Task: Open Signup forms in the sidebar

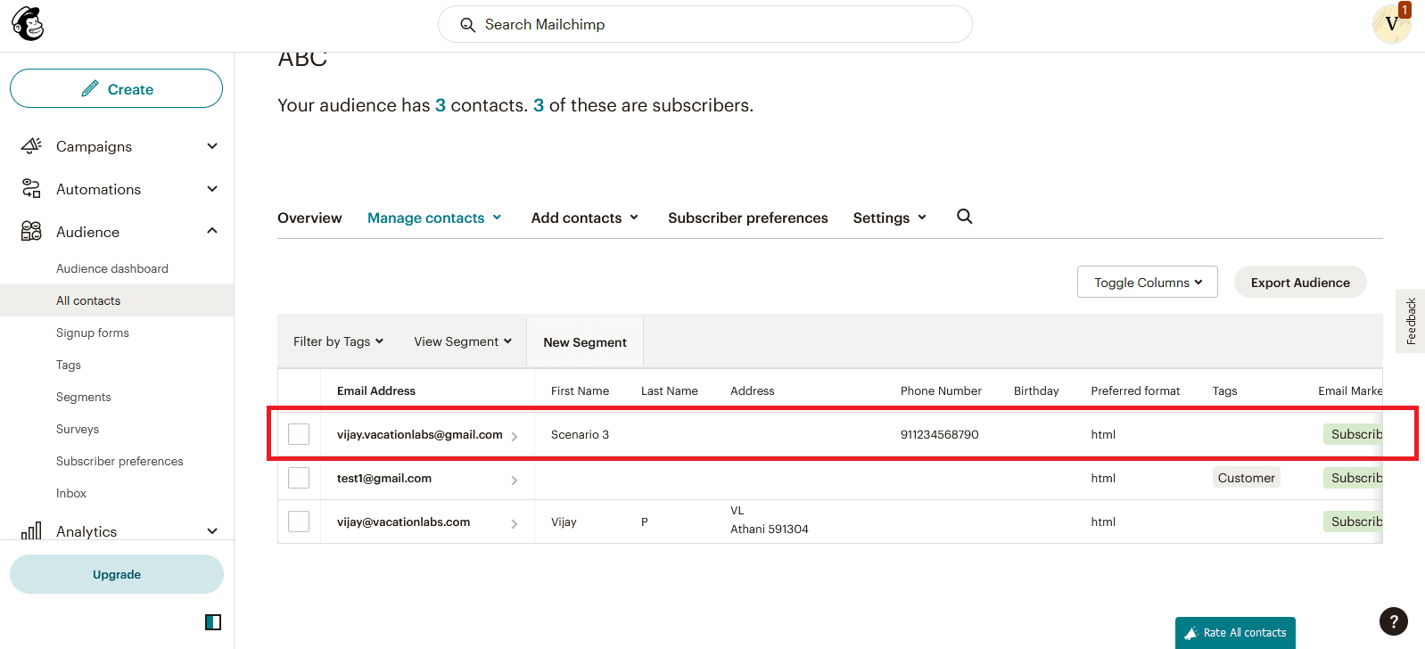Action: [x=93, y=333]
